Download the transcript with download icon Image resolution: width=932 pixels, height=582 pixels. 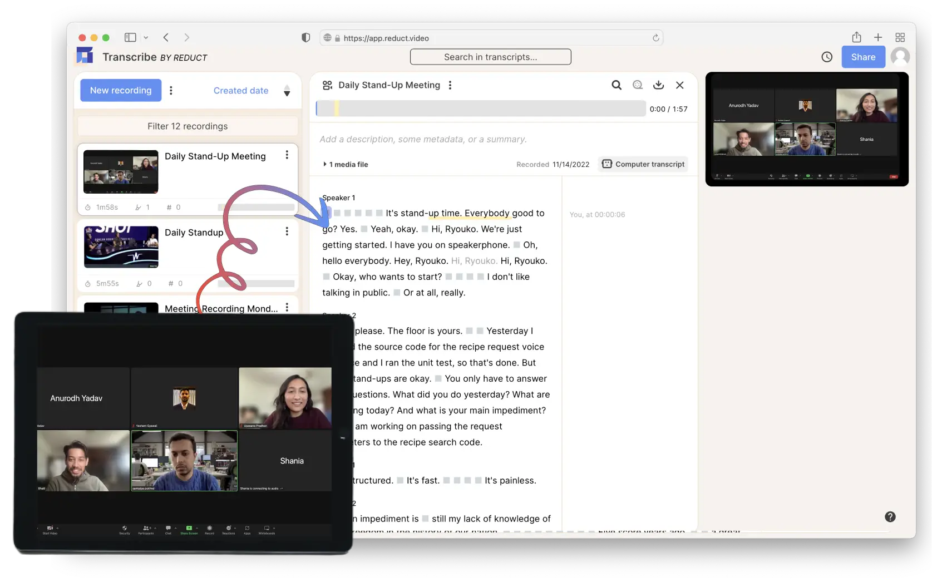(659, 85)
